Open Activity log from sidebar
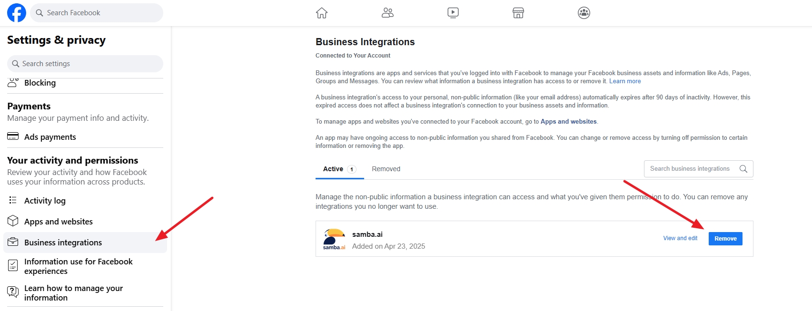The height and width of the screenshot is (311, 812). click(45, 201)
